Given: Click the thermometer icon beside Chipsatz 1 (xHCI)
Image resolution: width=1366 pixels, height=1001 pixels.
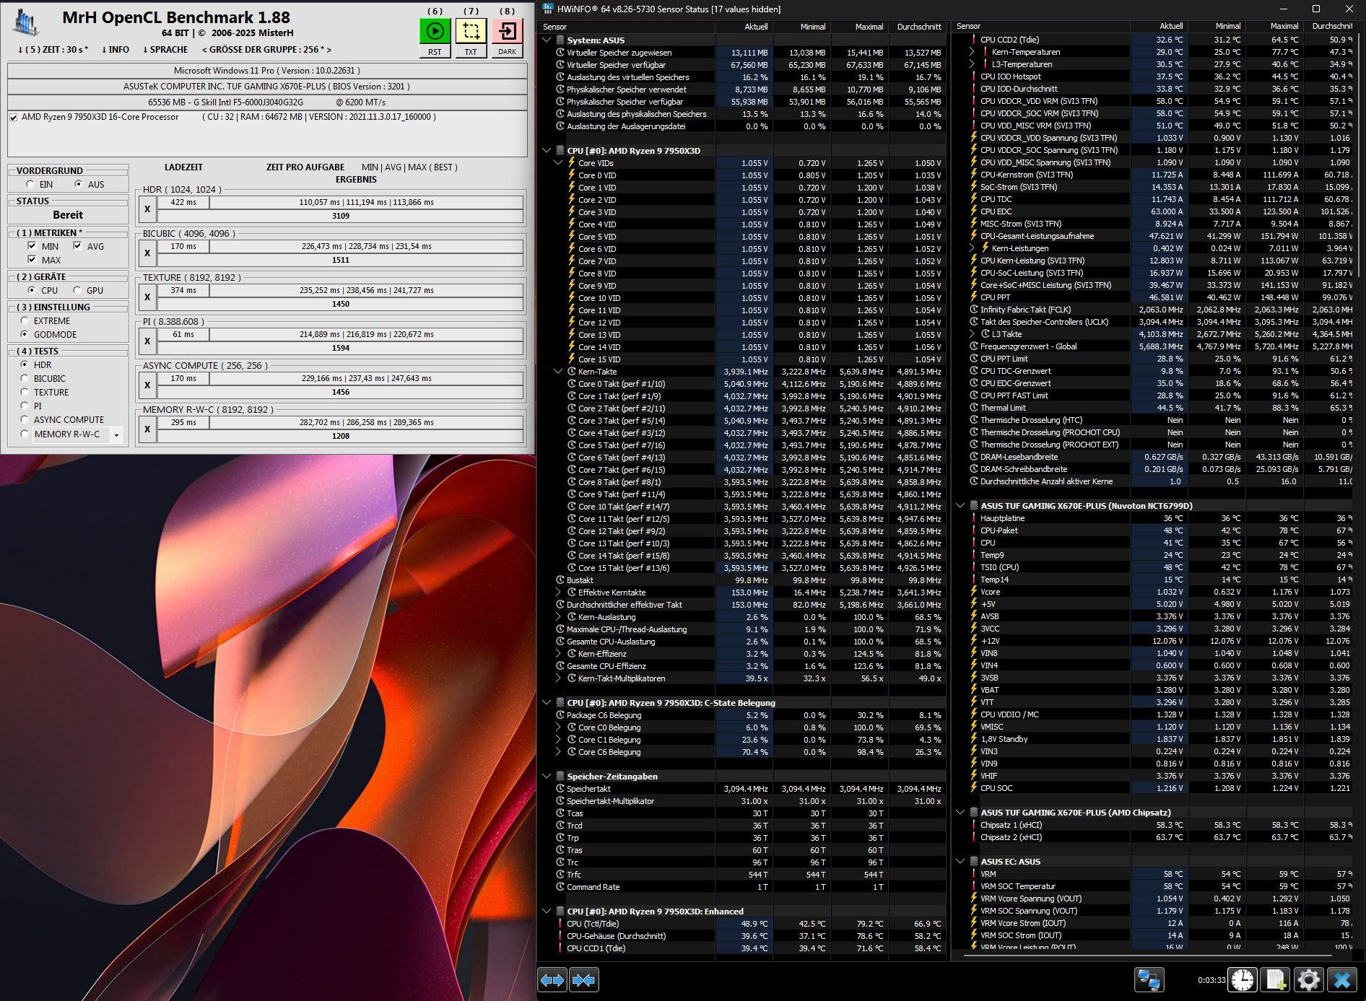Looking at the screenshot, I should [x=973, y=825].
